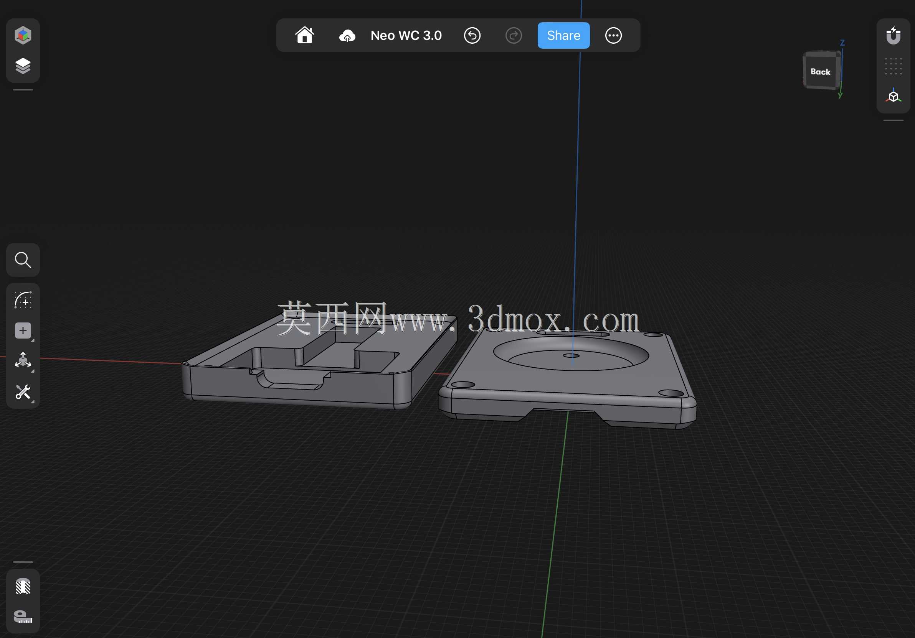
Task: Open the wrench tools menu
Action: click(x=23, y=392)
